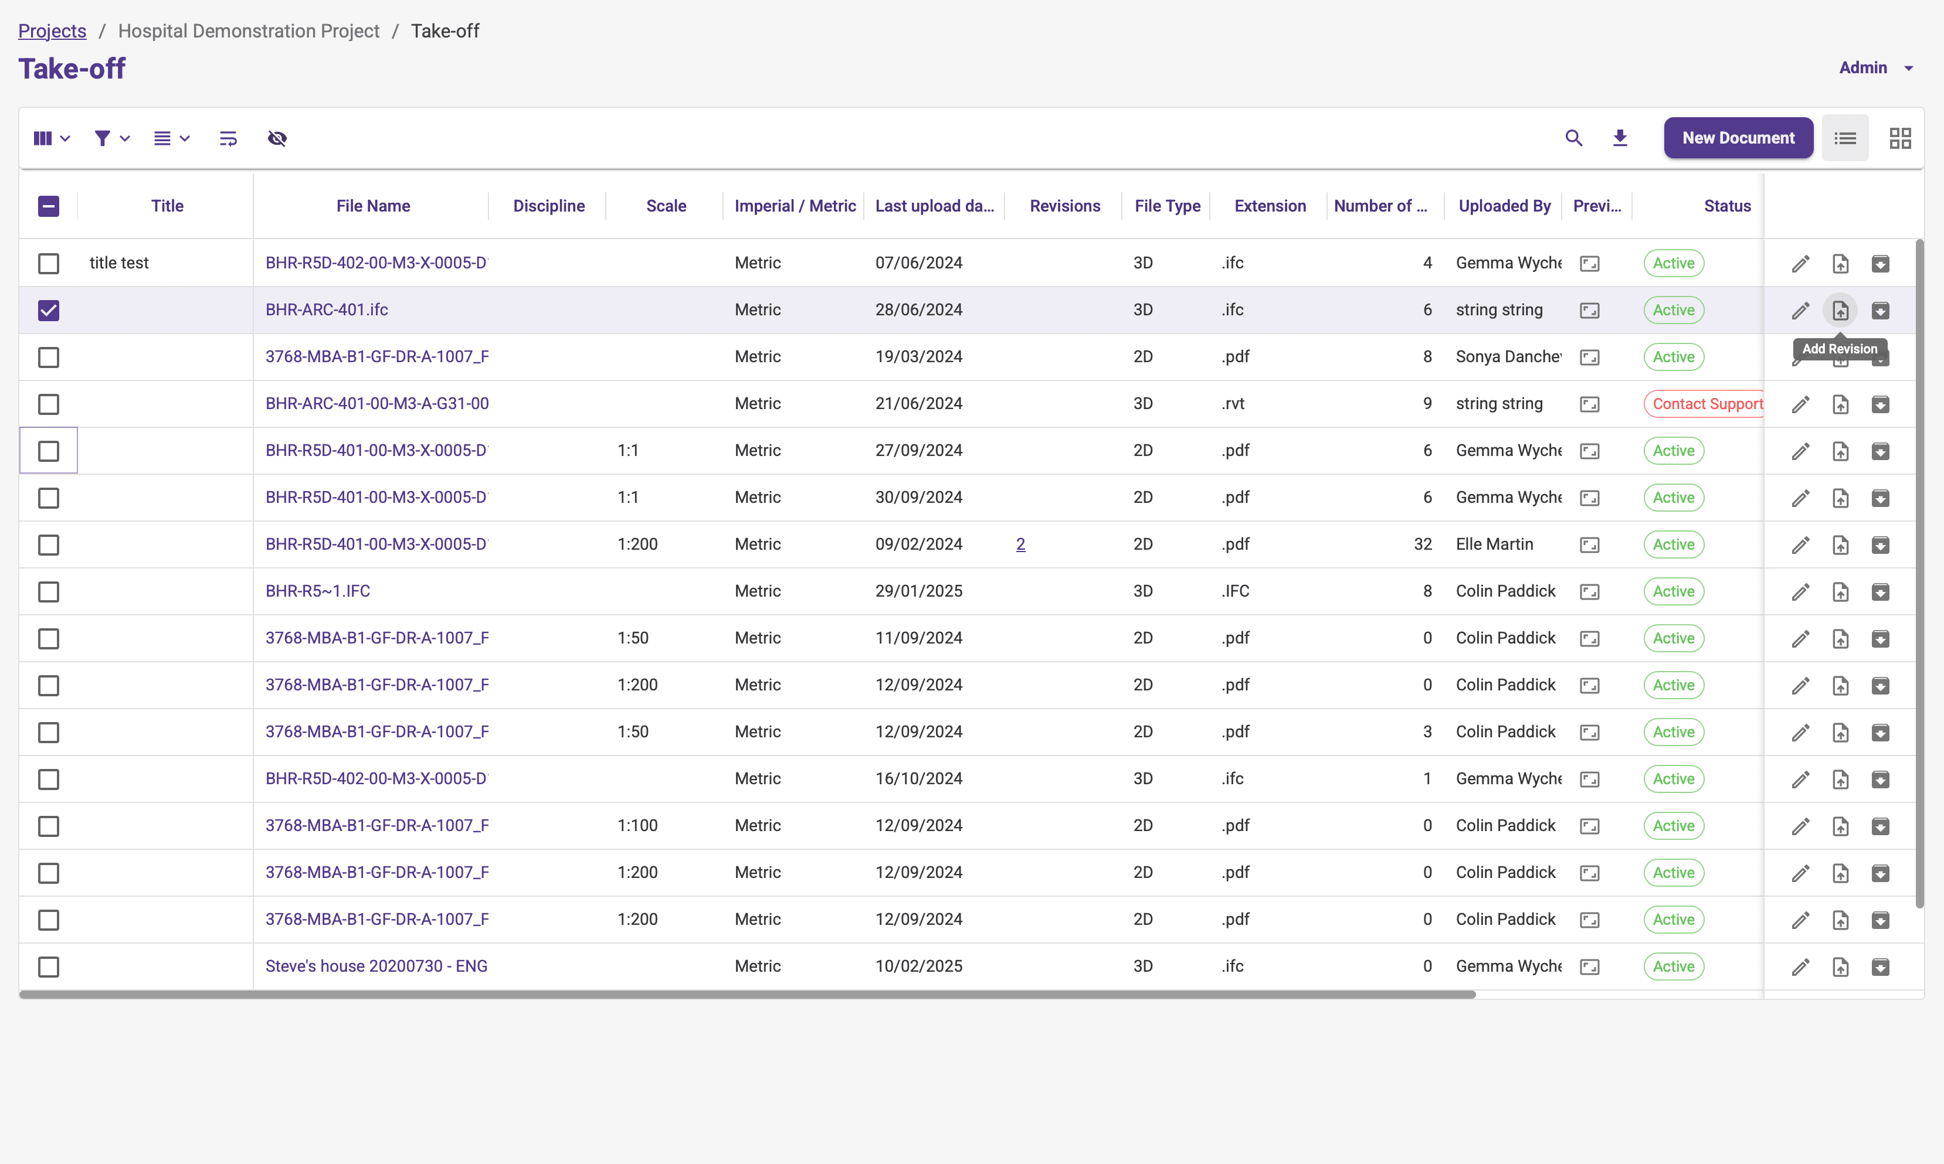
Task: Open the Admin user dropdown
Action: 1876,68
